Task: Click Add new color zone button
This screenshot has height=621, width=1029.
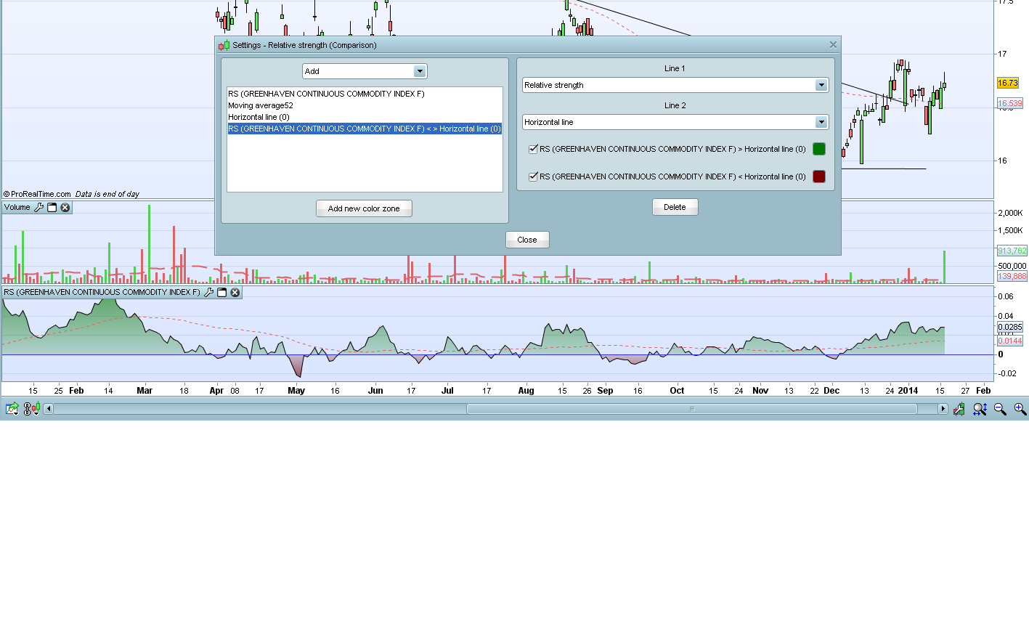Action: [x=364, y=208]
